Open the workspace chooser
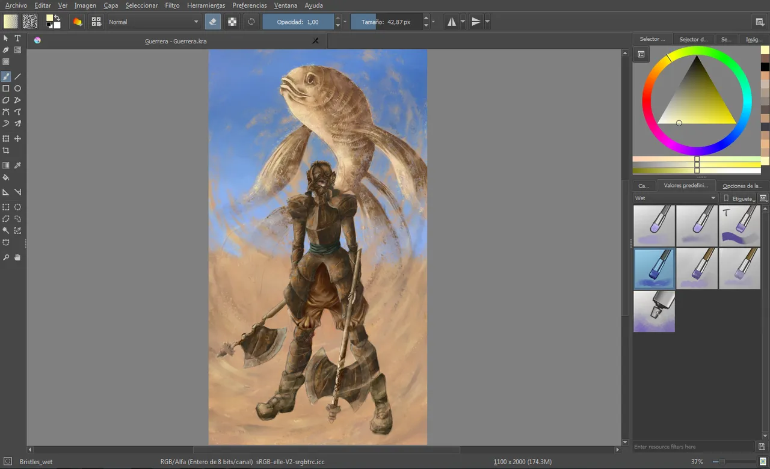The width and height of the screenshot is (770, 469). pyautogui.click(x=760, y=22)
